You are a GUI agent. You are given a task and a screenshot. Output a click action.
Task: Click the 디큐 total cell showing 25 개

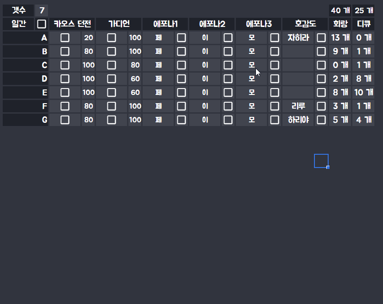[363, 10]
